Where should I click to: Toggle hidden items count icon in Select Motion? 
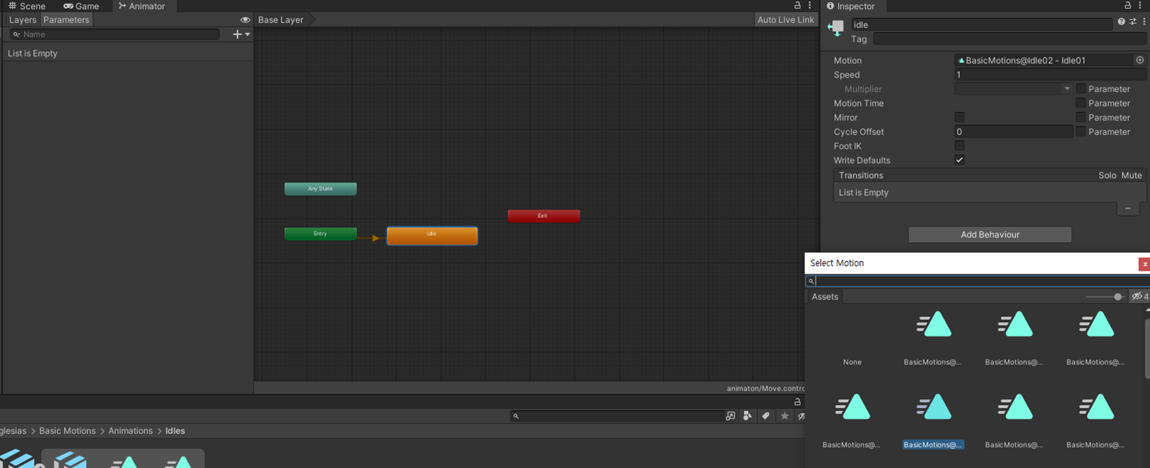[x=1140, y=296]
